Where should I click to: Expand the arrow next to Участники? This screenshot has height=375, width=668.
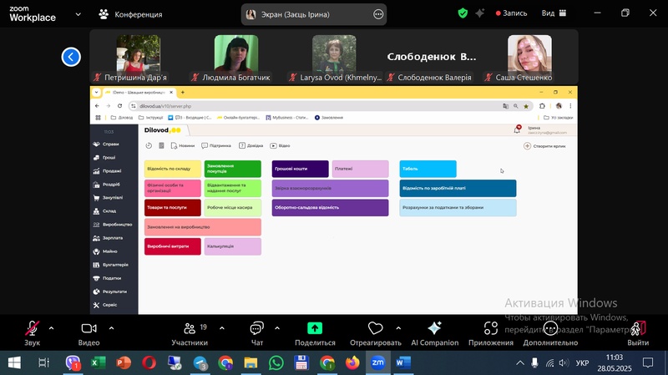pos(222,328)
